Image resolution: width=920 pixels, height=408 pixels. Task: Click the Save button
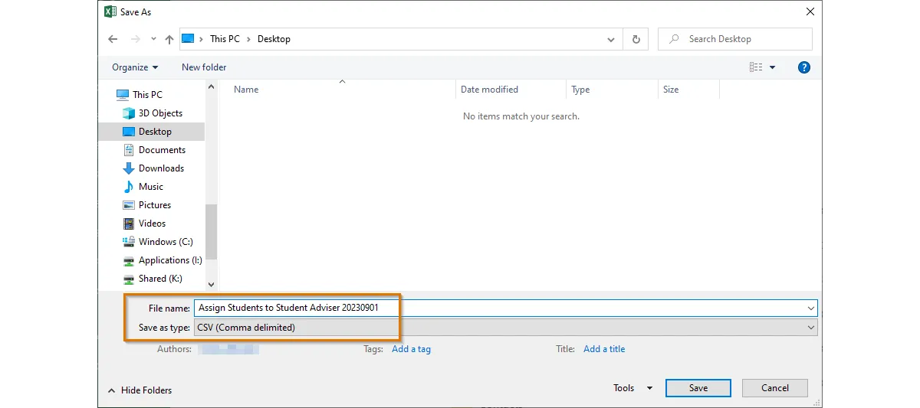pos(698,388)
